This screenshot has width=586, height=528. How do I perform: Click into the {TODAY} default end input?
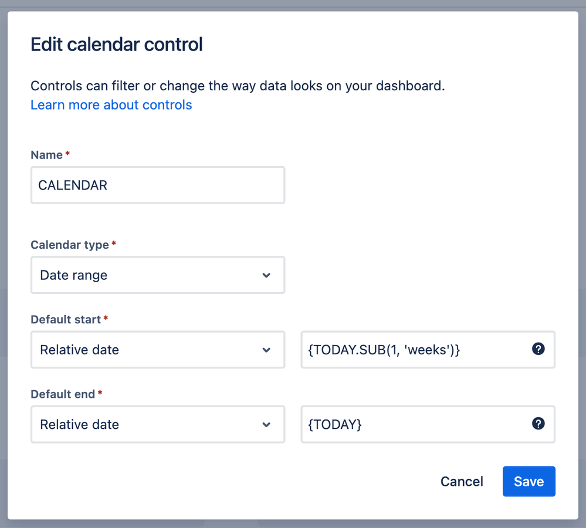click(411, 424)
